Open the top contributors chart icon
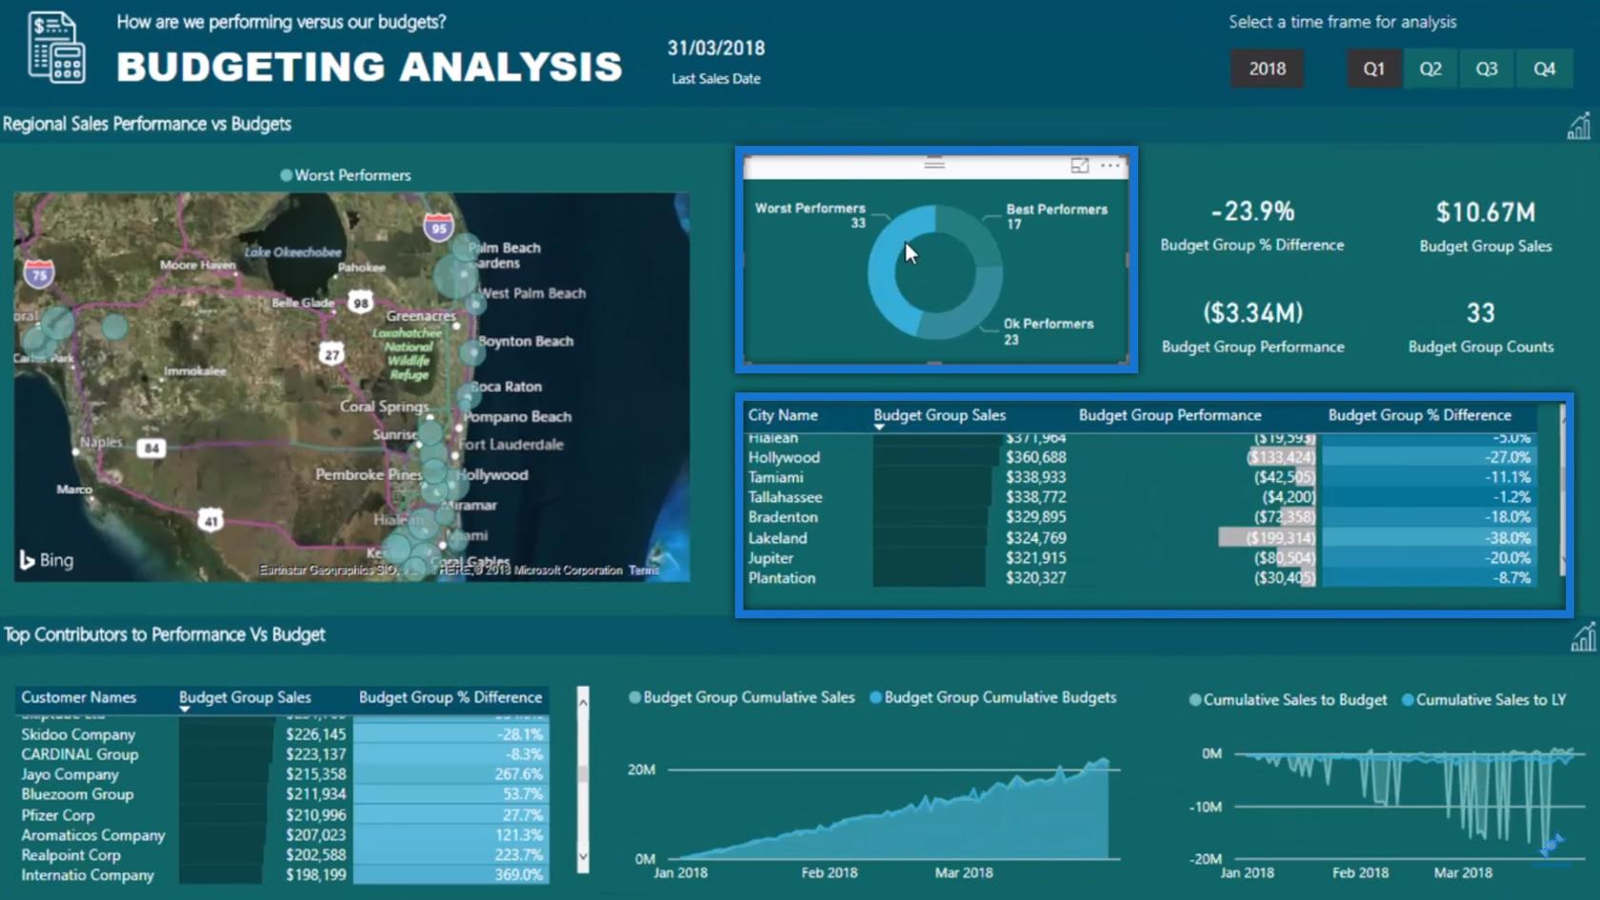The width and height of the screenshot is (1600, 900). pyautogui.click(x=1583, y=637)
